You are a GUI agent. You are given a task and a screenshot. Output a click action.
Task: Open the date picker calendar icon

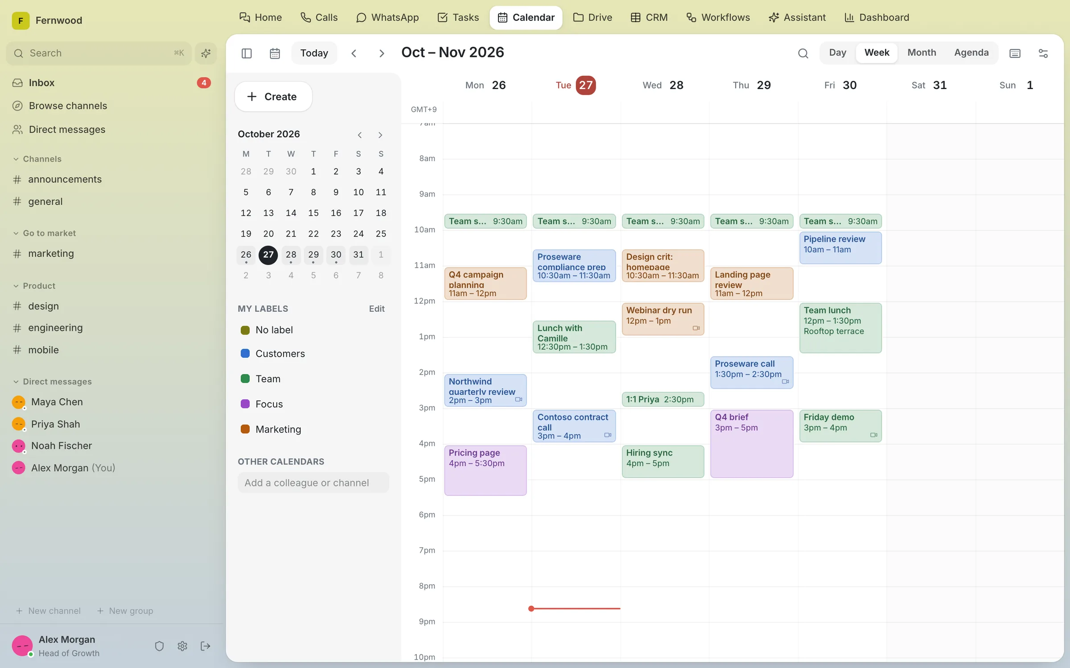coord(275,53)
